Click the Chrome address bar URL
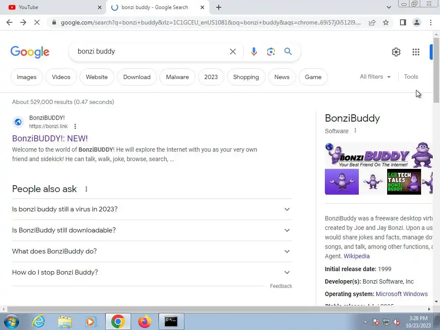 (x=211, y=22)
